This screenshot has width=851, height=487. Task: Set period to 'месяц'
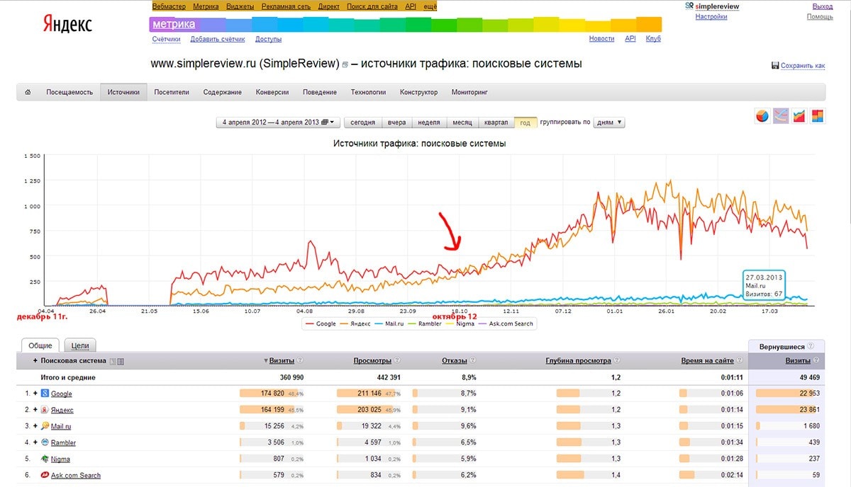click(x=462, y=122)
